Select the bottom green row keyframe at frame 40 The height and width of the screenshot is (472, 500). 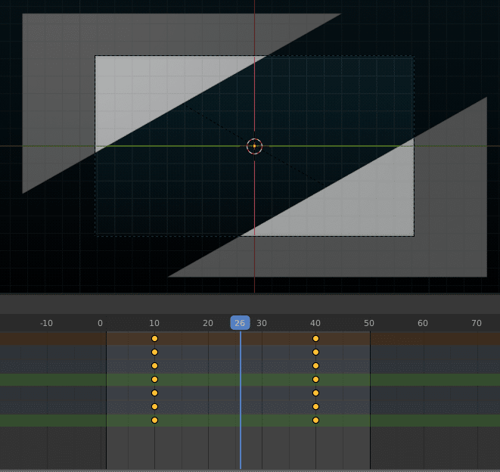315,420
